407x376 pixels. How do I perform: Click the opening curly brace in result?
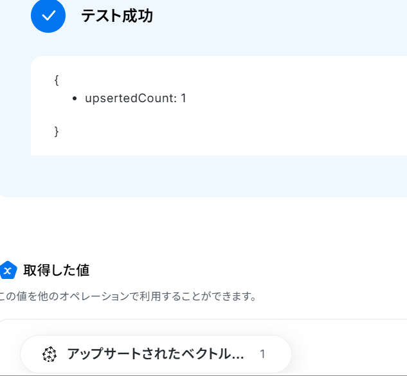(57, 80)
